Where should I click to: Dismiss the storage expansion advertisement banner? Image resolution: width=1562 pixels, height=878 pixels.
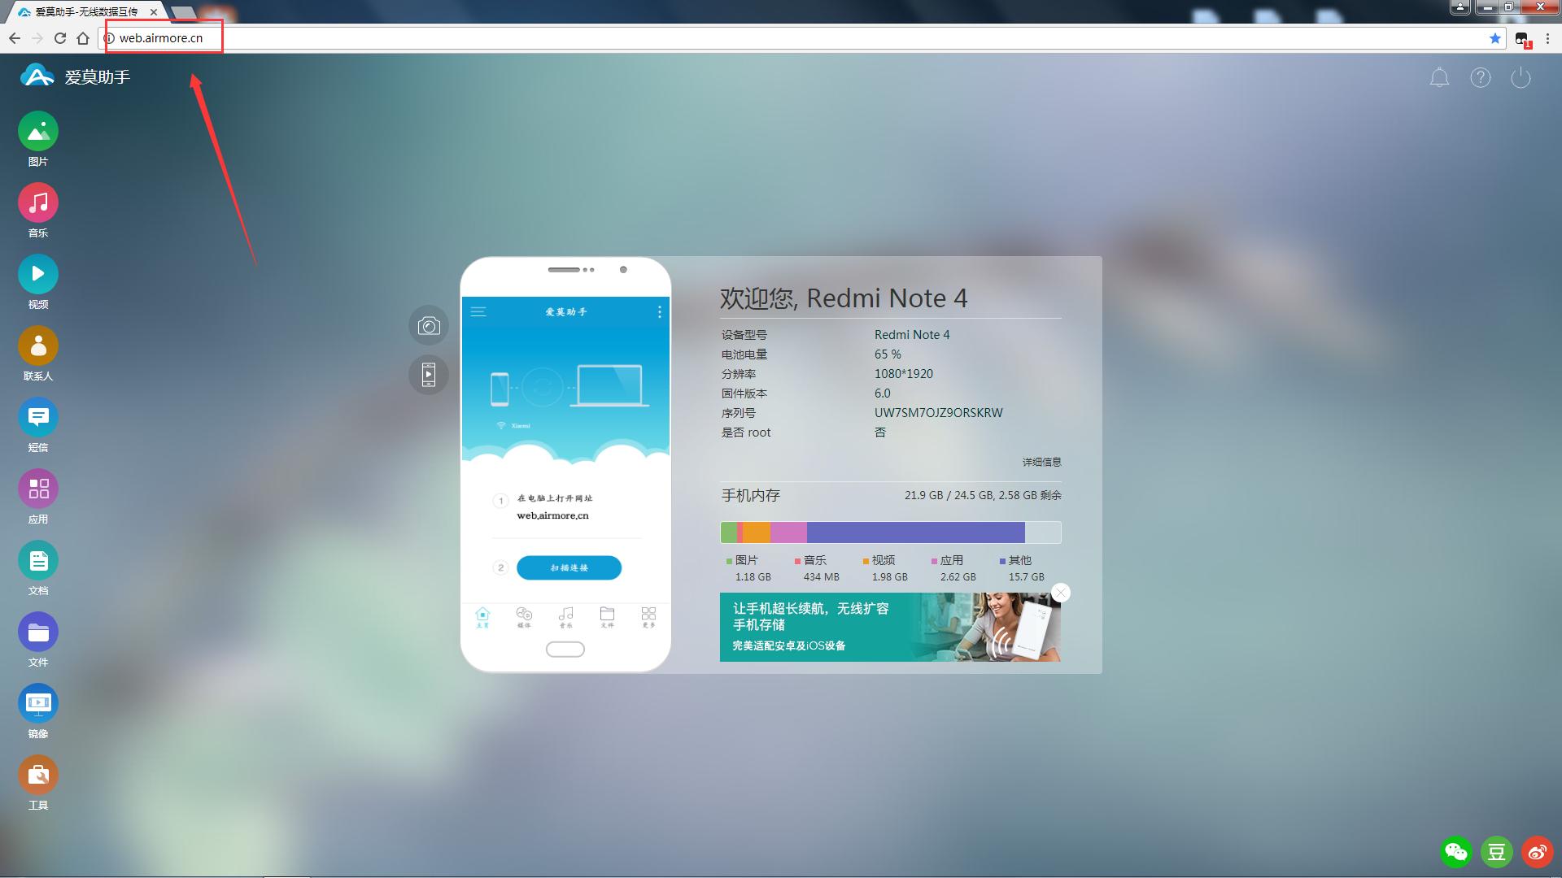(x=1061, y=593)
